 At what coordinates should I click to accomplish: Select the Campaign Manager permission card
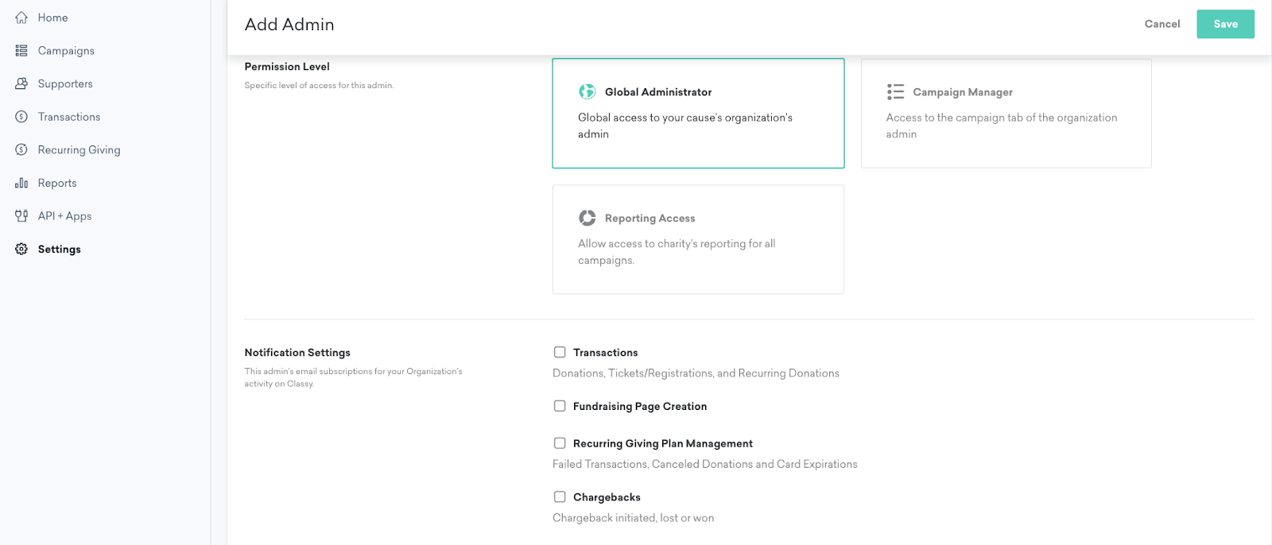coord(1006,113)
